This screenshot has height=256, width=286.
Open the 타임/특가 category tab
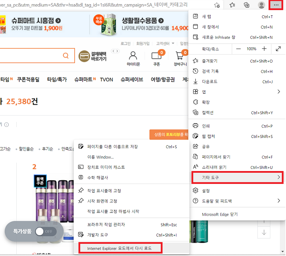tap(57, 80)
